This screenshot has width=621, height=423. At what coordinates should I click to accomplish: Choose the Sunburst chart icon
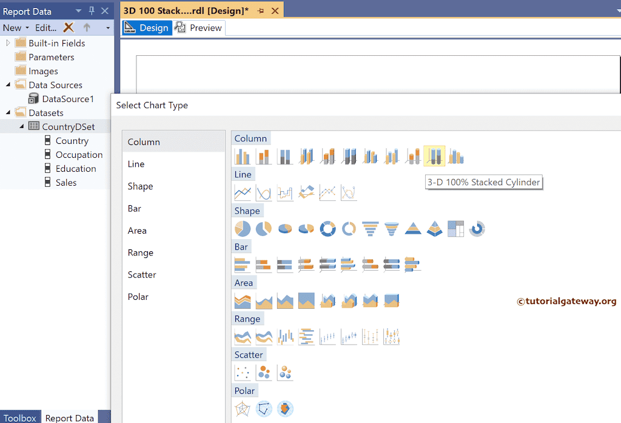point(477,229)
